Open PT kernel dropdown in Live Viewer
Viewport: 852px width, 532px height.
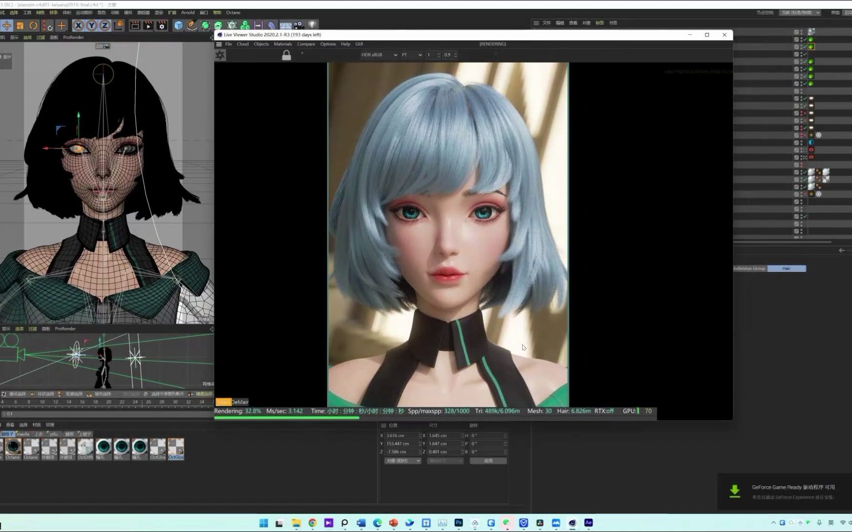[x=412, y=55]
